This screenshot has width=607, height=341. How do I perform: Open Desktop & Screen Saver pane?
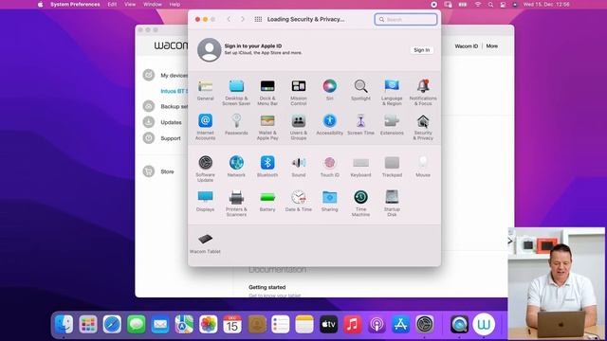[x=236, y=93]
